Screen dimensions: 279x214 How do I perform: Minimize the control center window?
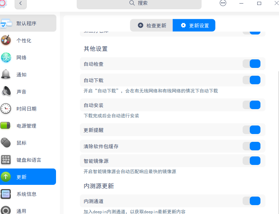click(241, 3)
